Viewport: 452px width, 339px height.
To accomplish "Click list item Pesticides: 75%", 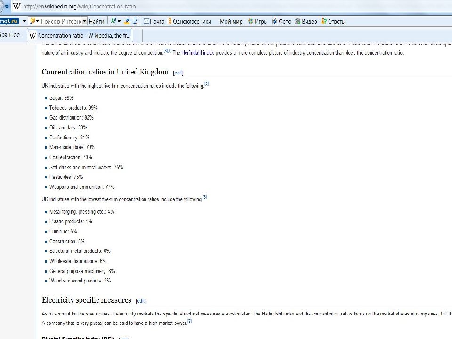I will [x=66, y=177].
